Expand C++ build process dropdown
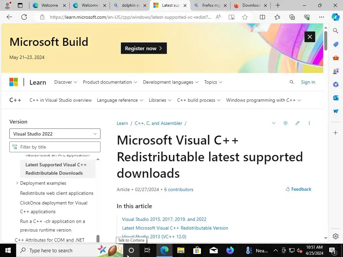 coord(199,100)
